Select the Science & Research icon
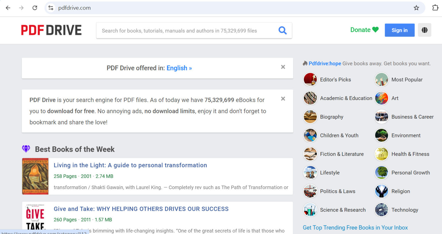Screen dimensions: 442x234 pyautogui.click(x=310, y=210)
